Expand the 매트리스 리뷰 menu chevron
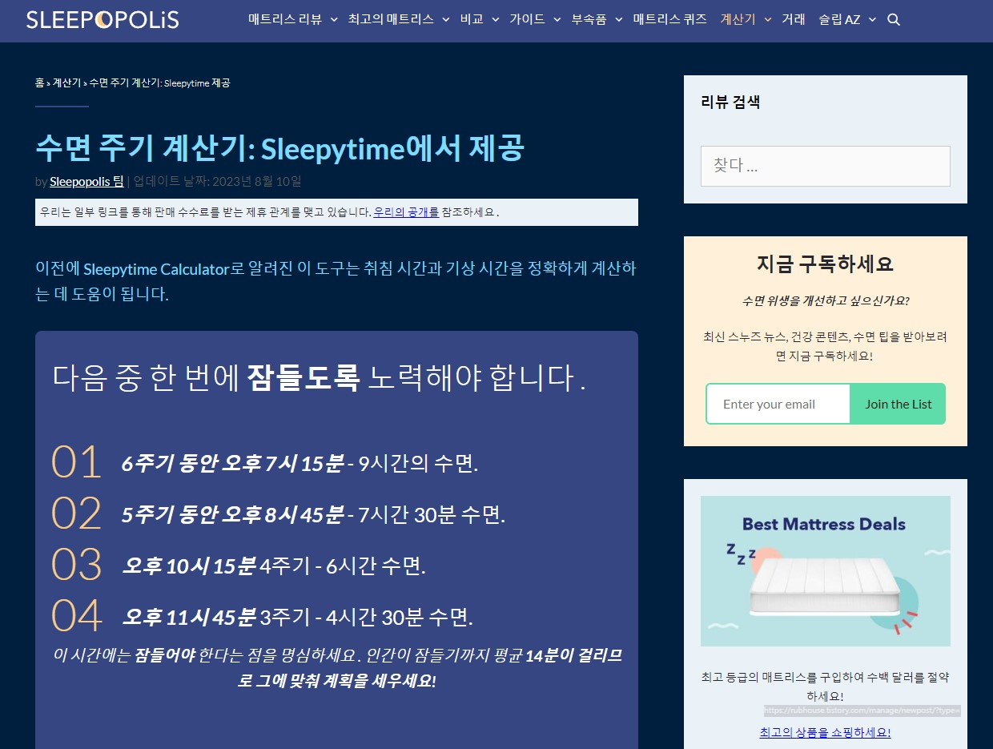The image size is (993, 749). [x=333, y=20]
